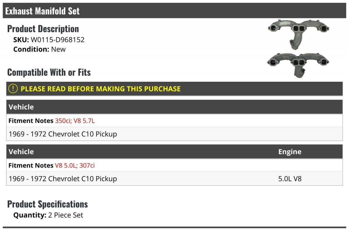Screen dimensions: 349x231
Task: Click the PLEASE READ BEFORE MAKING THIS PURCHASE banner
Action: click(174, 89)
